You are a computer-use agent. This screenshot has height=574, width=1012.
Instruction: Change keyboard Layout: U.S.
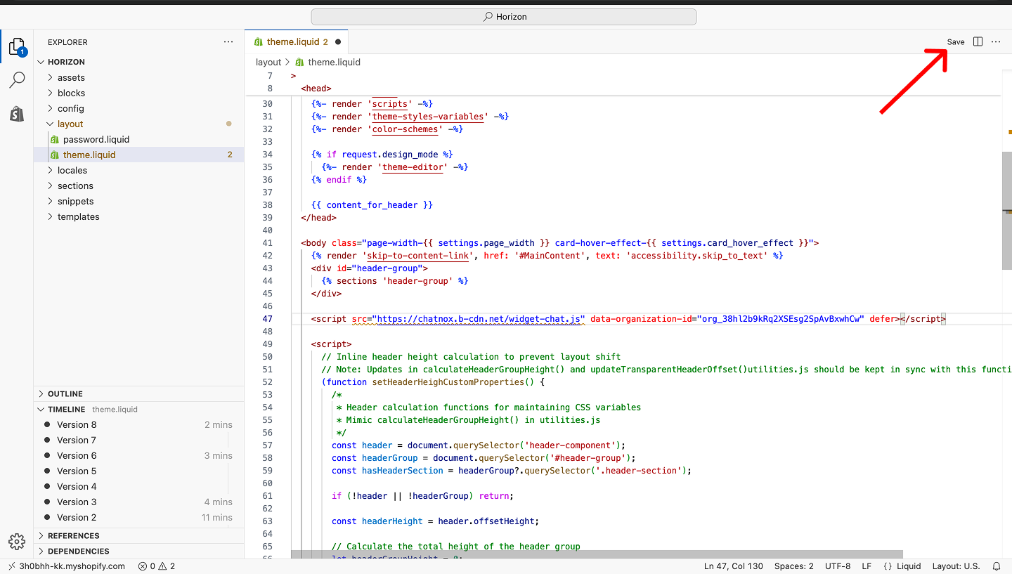[x=956, y=566]
